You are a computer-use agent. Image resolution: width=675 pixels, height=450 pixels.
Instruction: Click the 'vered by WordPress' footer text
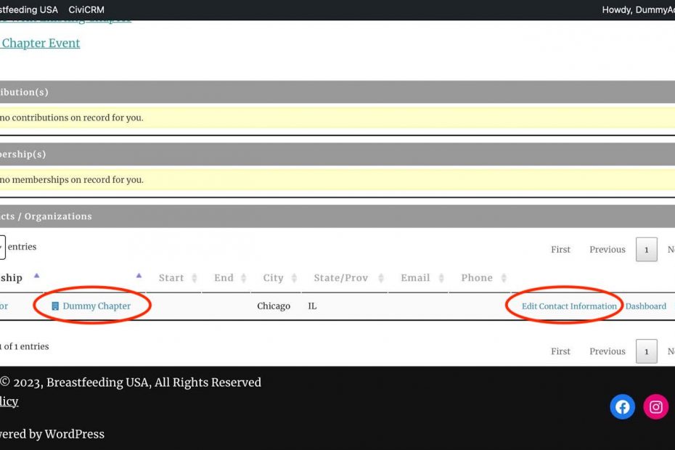click(52, 434)
